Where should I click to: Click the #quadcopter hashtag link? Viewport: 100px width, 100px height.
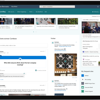(62, 46)
